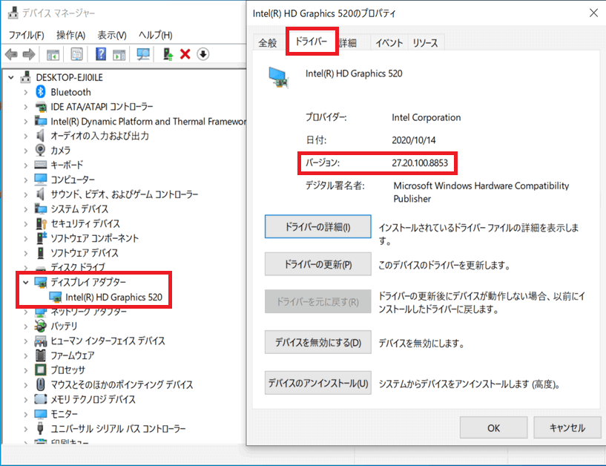
Task: Click the キャンセル button
Action: (x=567, y=427)
